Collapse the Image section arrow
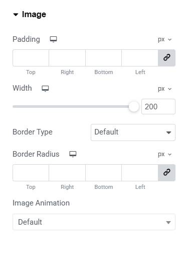Screen dimensions: 187x272 (x=16, y=15)
